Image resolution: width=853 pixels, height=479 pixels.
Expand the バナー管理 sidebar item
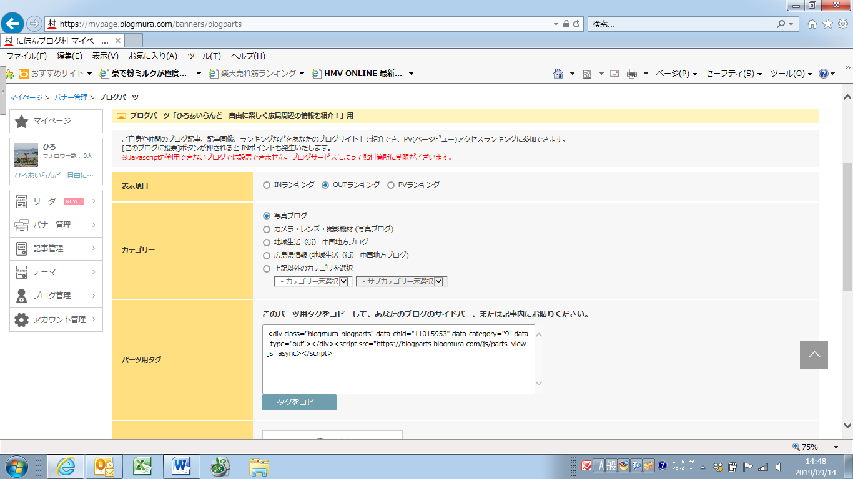pos(56,225)
